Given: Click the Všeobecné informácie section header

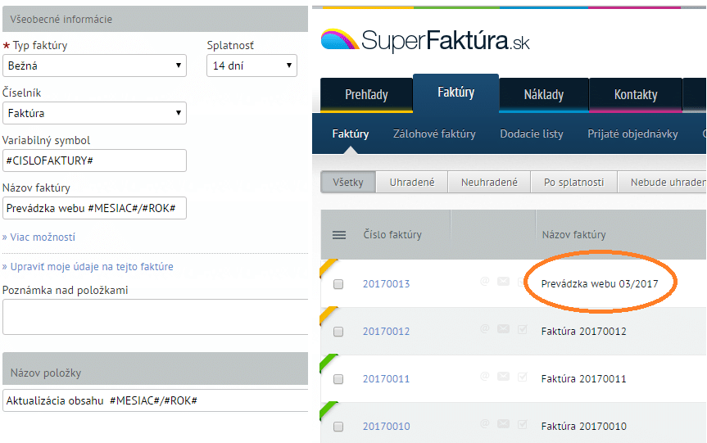Looking at the screenshot, I should coord(156,19).
